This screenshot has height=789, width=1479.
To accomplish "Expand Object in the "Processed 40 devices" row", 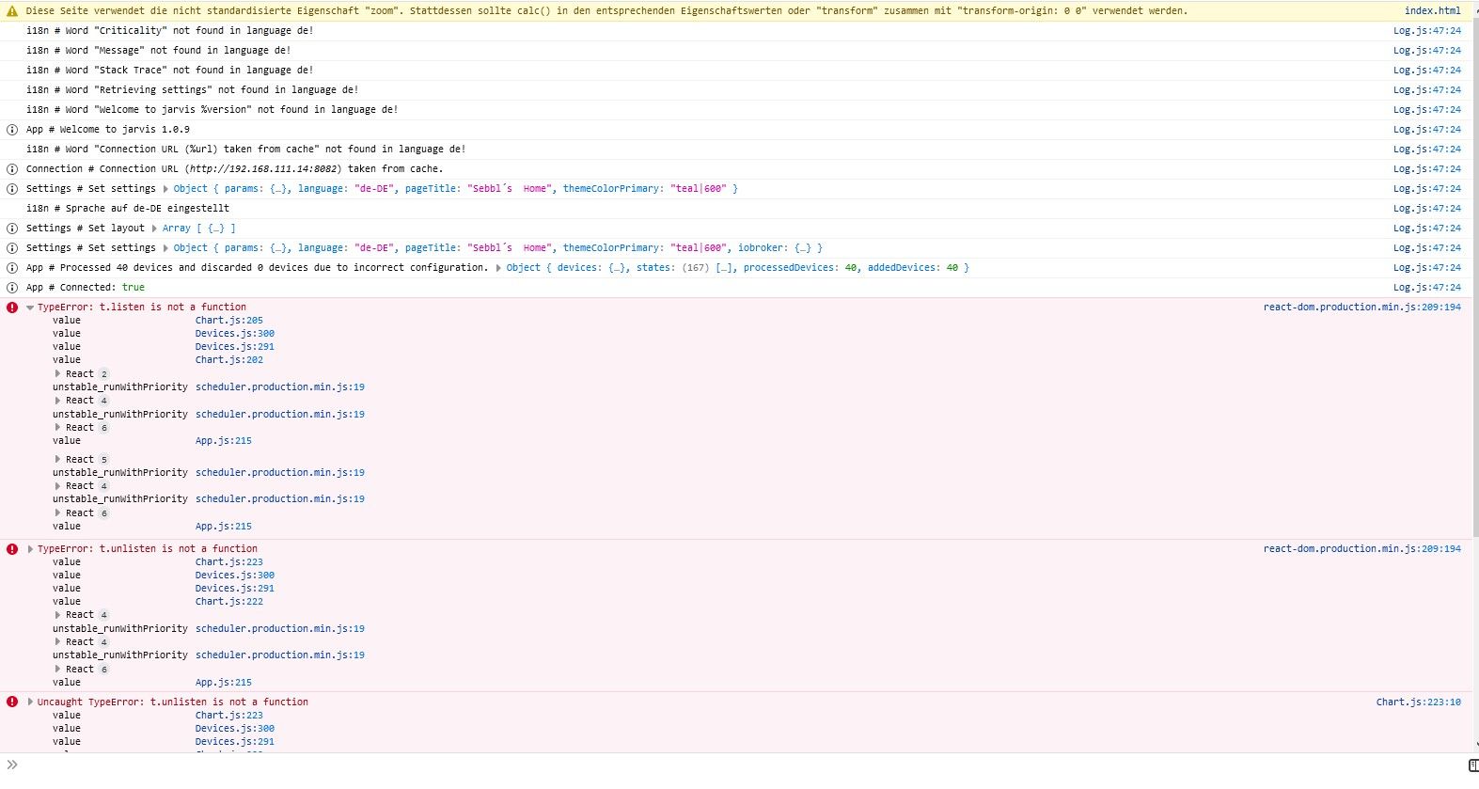I will 498,268.
